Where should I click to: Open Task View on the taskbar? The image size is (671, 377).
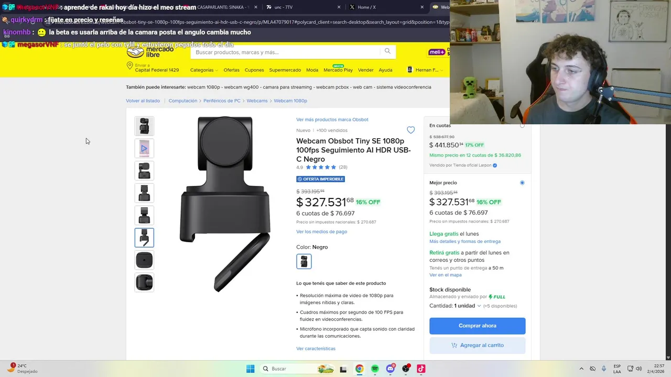pos(343,369)
